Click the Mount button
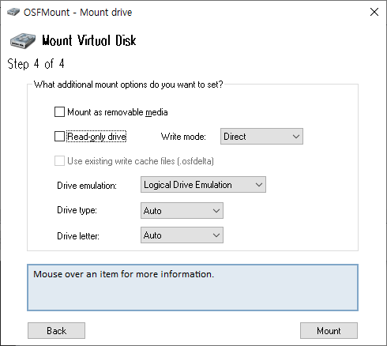This screenshot has height=346, width=387. 329,330
